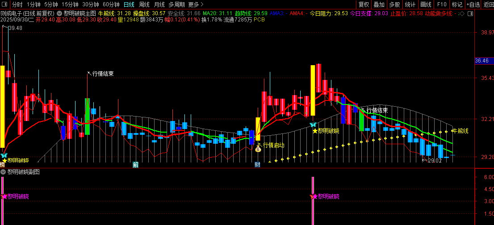Click the 安全线: 31.66 readout
The height and width of the screenshot is (225, 494).
184,13
